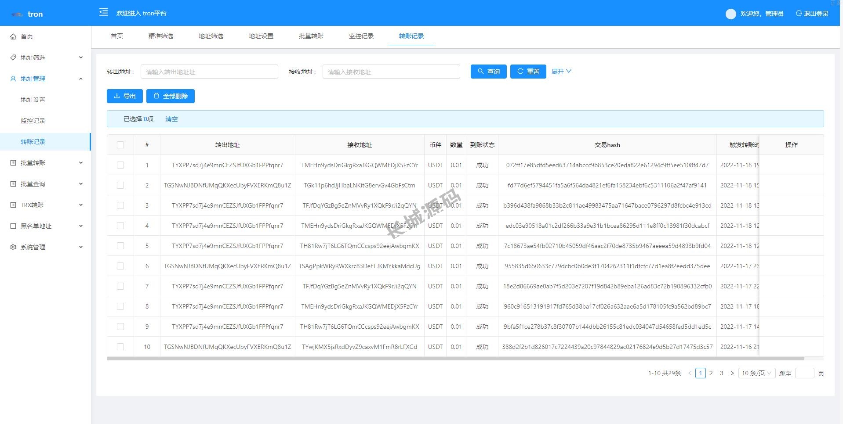Check the checkbox for row 8
The height and width of the screenshot is (424, 843).
120,306
